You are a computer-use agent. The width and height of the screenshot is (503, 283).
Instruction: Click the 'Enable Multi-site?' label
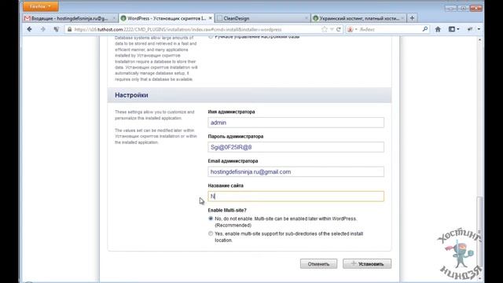coord(227,210)
